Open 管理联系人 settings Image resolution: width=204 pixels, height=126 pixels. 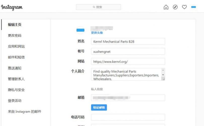(x=16, y=79)
